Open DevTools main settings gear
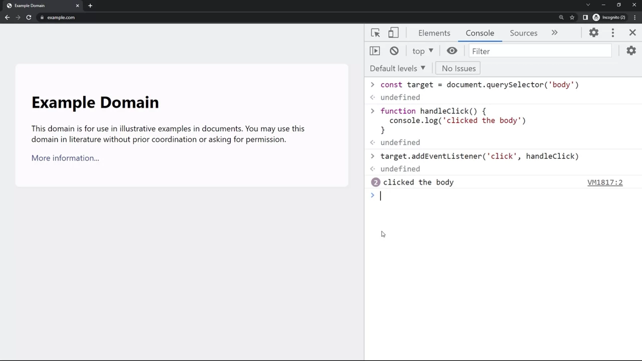Image resolution: width=642 pixels, height=361 pixels. click(594, 33)
